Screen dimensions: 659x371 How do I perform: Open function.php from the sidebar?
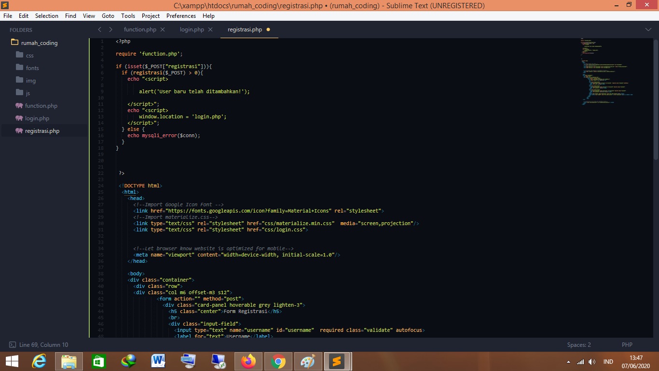pyautogui.click(x=41, y=106)
